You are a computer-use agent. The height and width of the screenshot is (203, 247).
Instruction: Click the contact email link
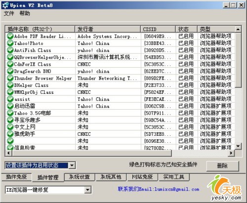coord(159,189)
